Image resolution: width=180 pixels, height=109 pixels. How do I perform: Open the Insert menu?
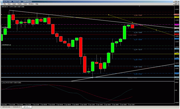pos(14,4)
